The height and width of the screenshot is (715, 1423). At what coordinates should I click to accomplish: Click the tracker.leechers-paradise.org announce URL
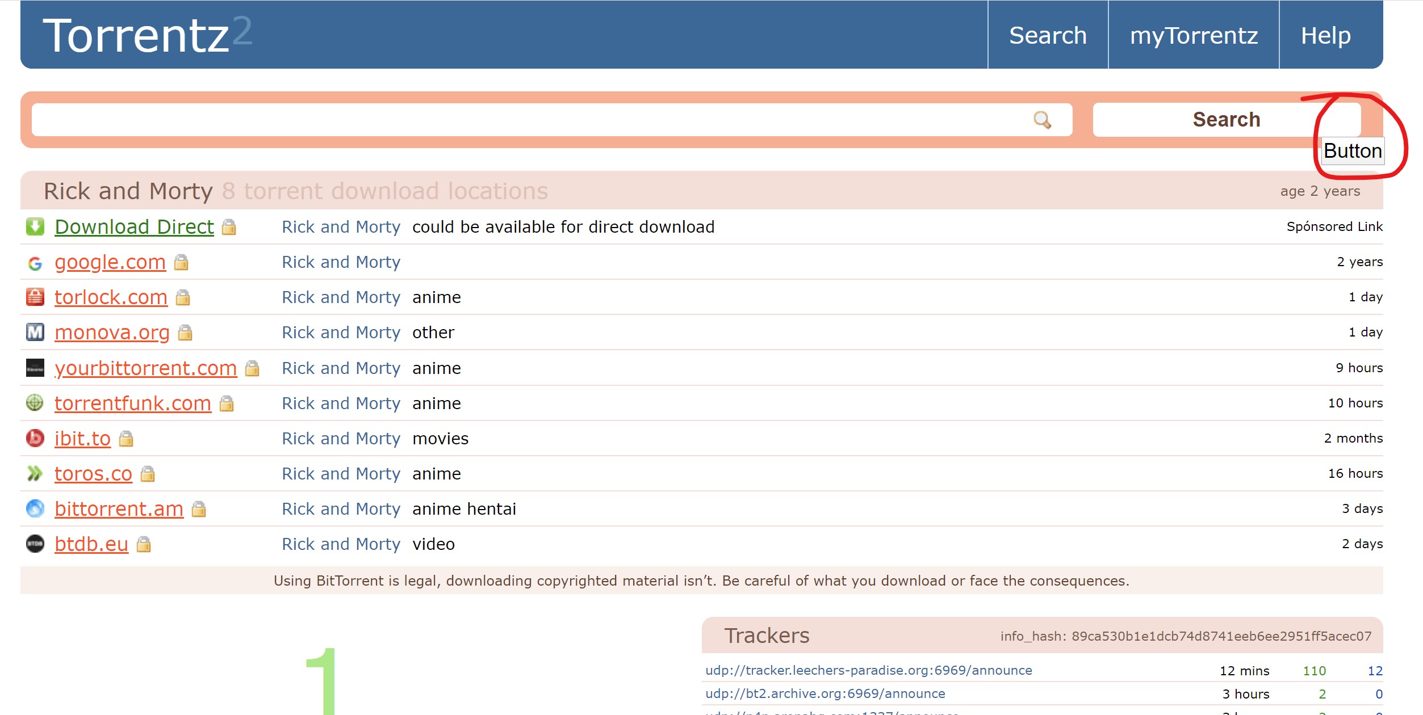pos(868,670)
